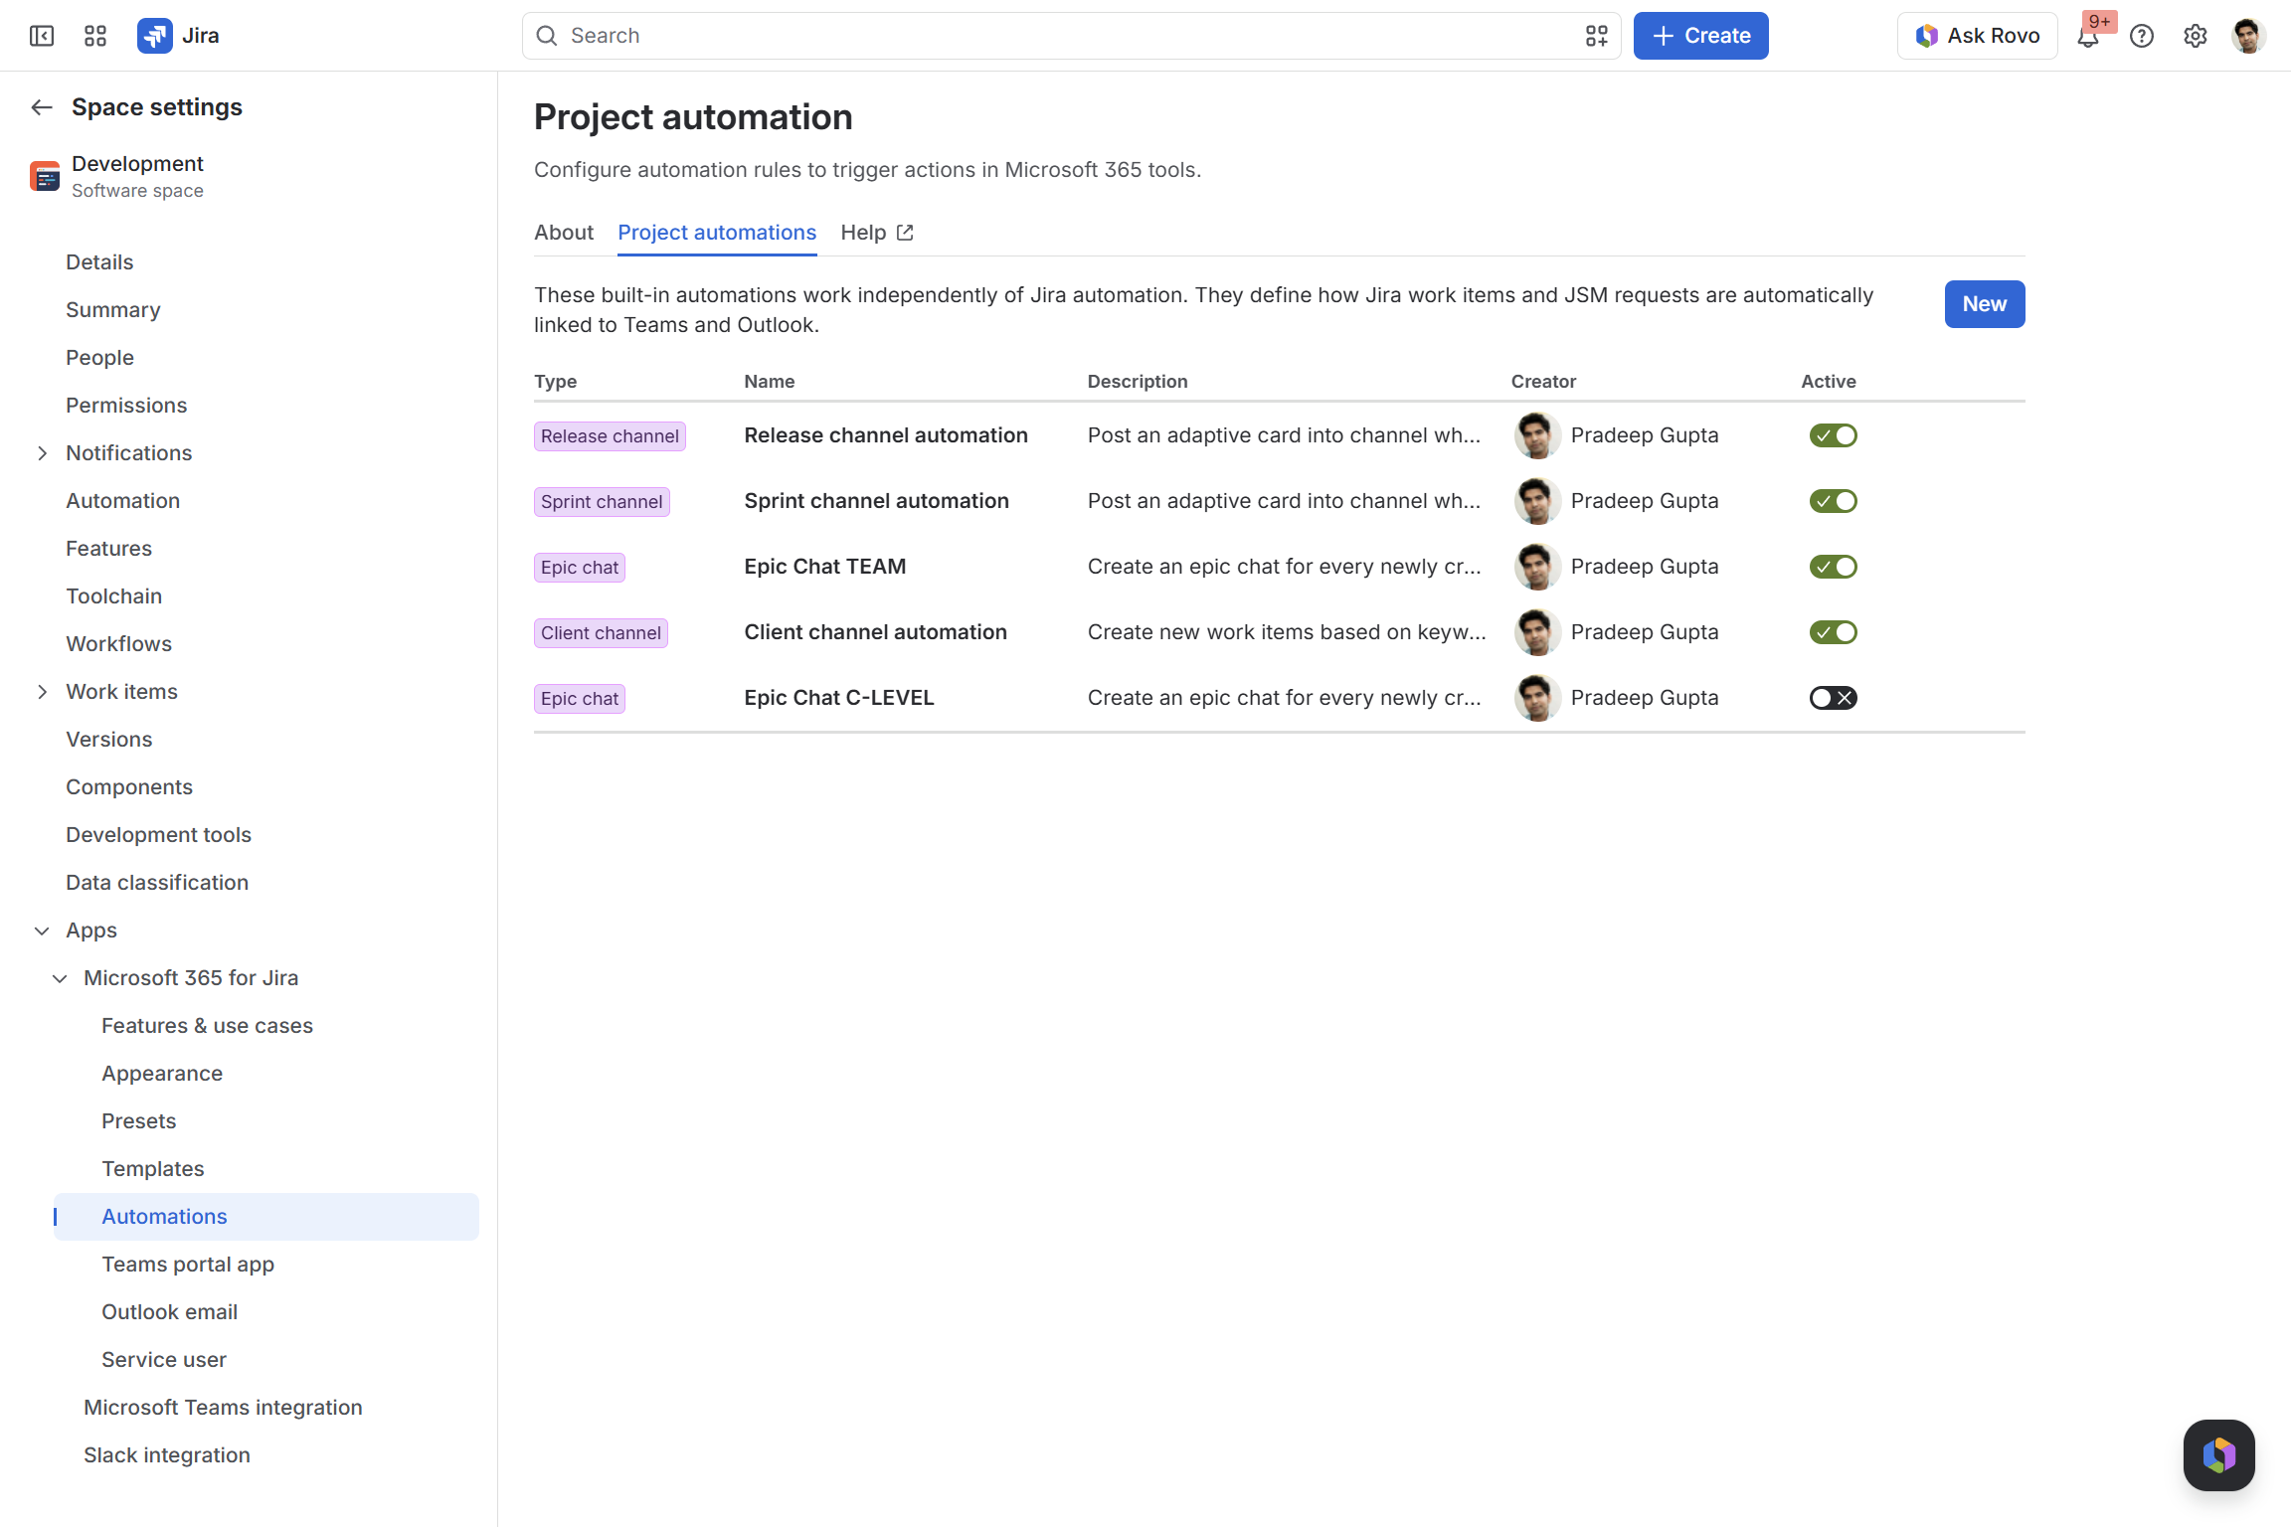Open notifications bell icon
2291x1527 pixels.
[2088, 36]
